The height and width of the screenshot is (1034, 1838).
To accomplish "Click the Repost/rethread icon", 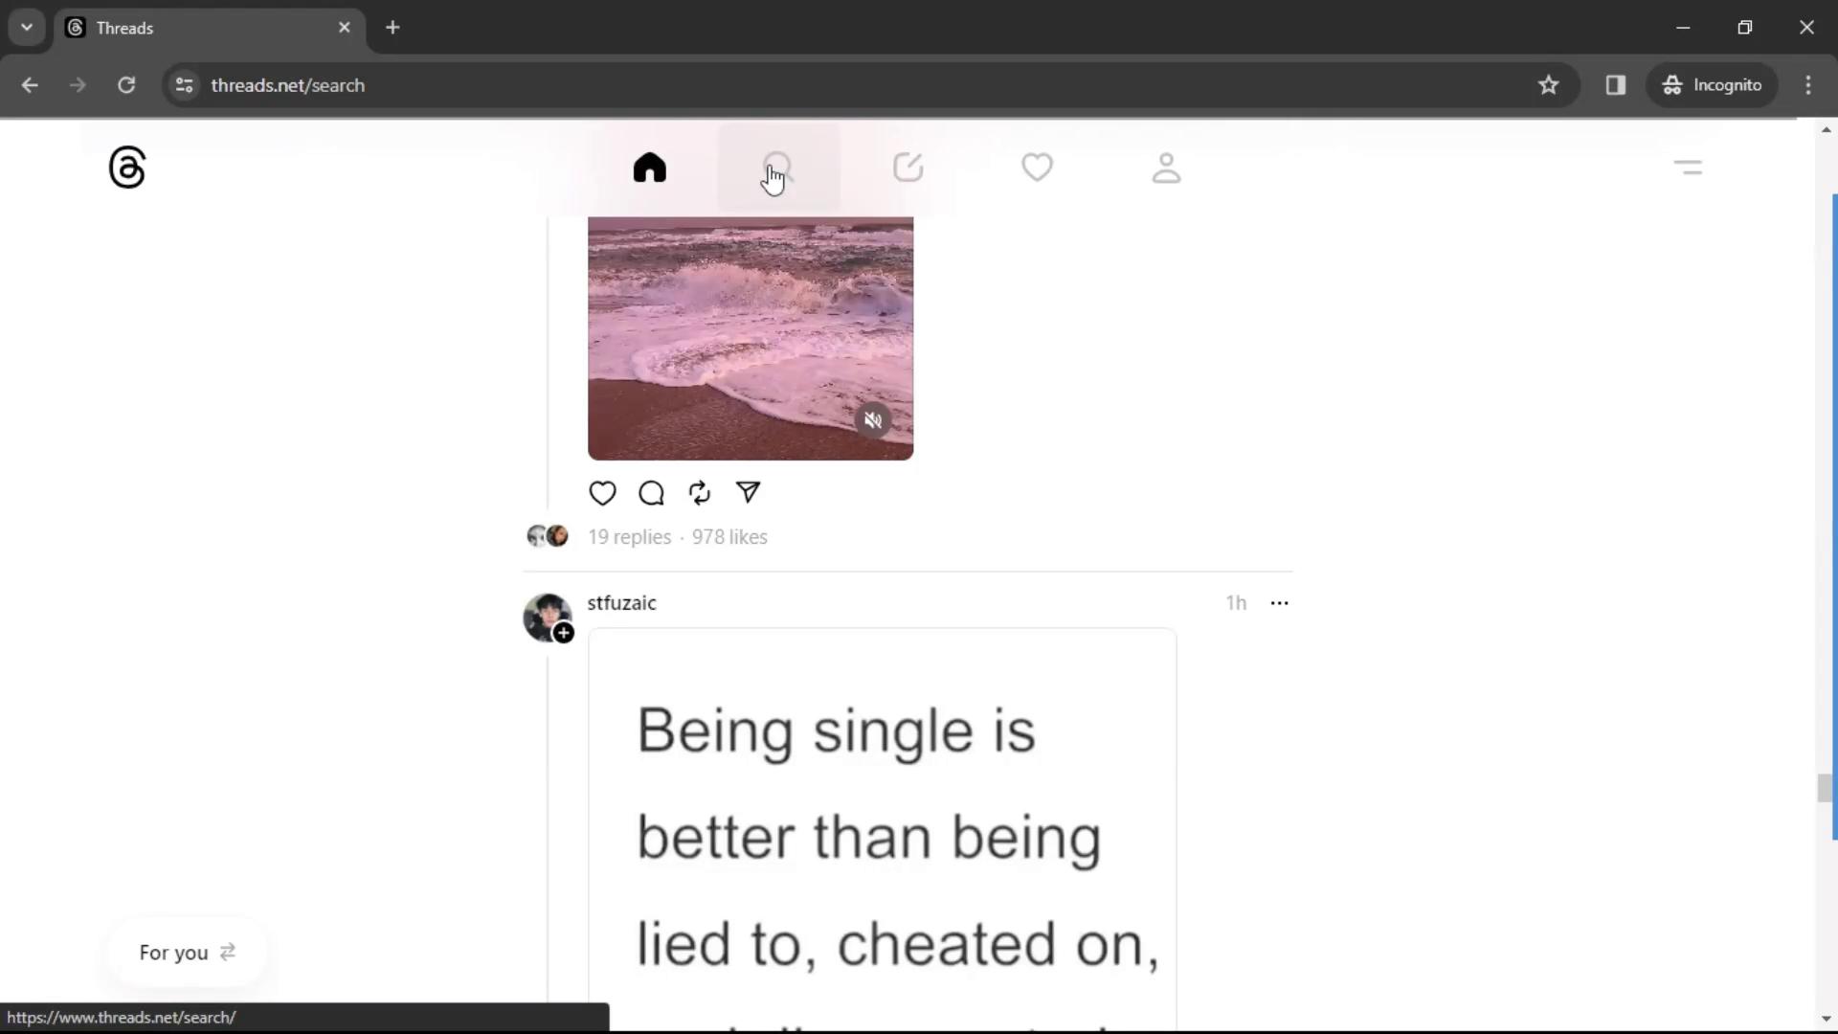I will (700, 492).
